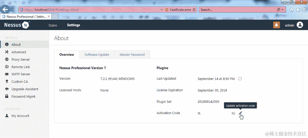Open the admin user avatar icon

click(x=300, y=25)
